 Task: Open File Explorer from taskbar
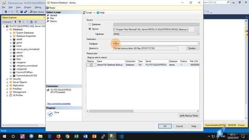40,136
